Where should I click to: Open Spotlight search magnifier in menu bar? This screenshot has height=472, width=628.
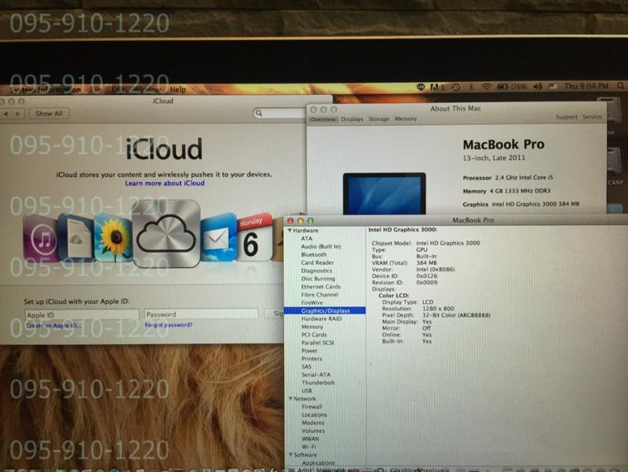coord(620,86)
